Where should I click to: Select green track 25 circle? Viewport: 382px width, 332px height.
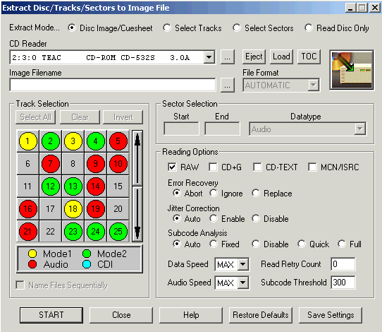pos(118,232)
